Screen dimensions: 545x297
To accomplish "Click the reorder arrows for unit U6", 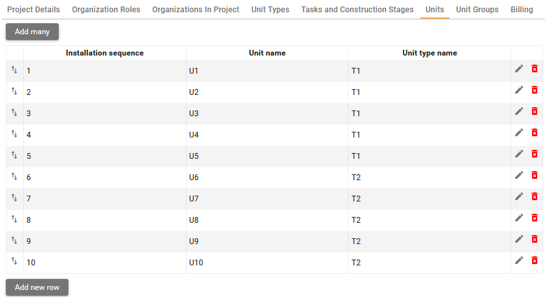I will tap(14, 176).
